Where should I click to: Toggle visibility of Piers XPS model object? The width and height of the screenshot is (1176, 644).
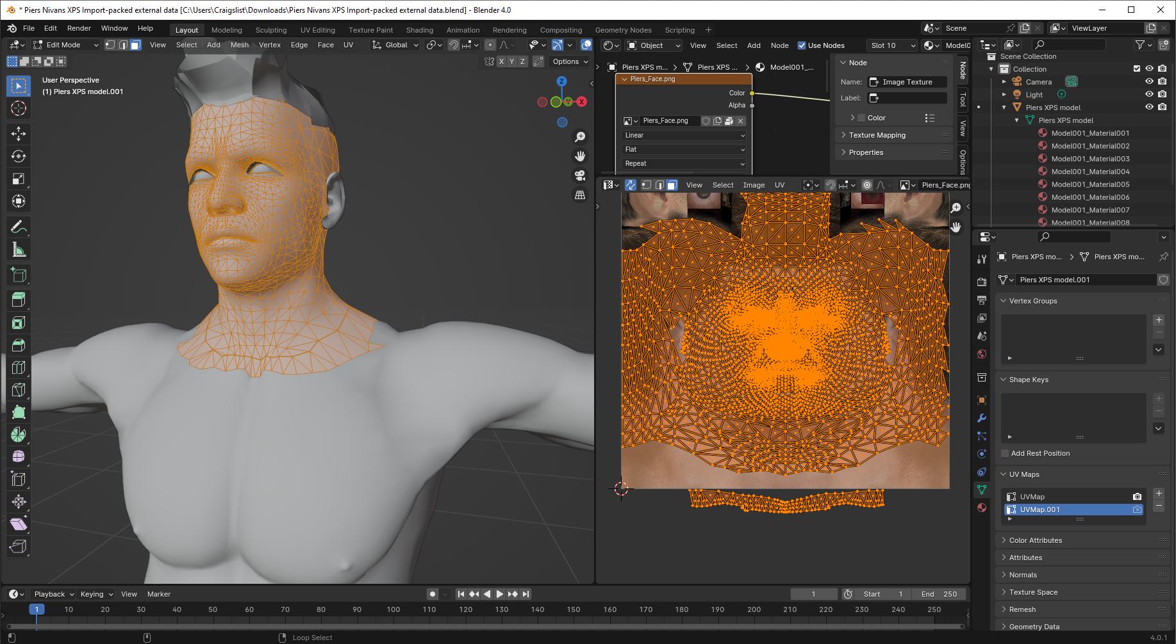(1149, 107)
